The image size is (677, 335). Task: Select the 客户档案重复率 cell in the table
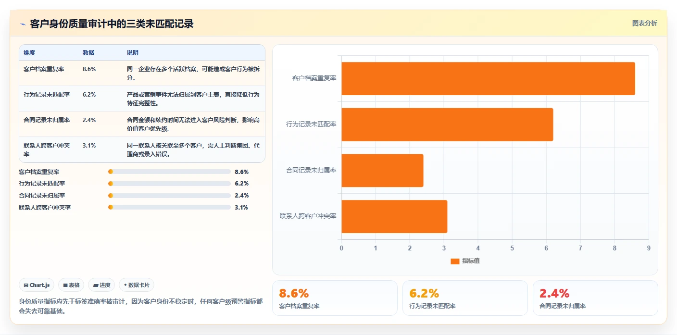point(44,69)
